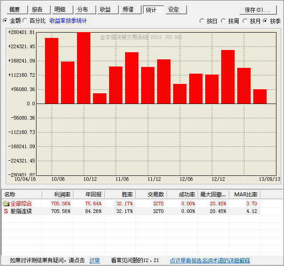
Task: Click the folder icon beside 全部综合
Action: [x=6, y=204]
